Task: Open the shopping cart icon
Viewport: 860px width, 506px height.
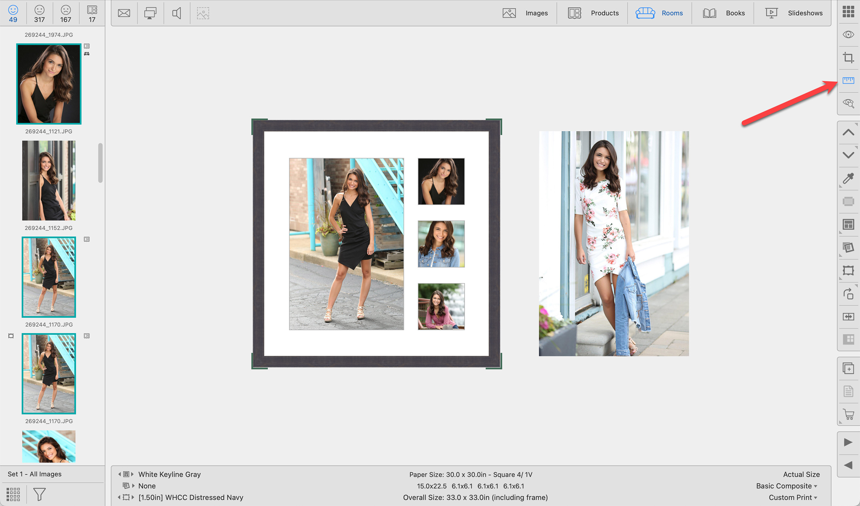Action: [x=848, y=414]
